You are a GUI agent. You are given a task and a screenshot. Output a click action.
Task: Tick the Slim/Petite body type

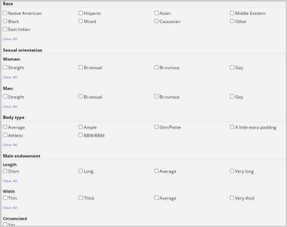[x=156, y=127]
